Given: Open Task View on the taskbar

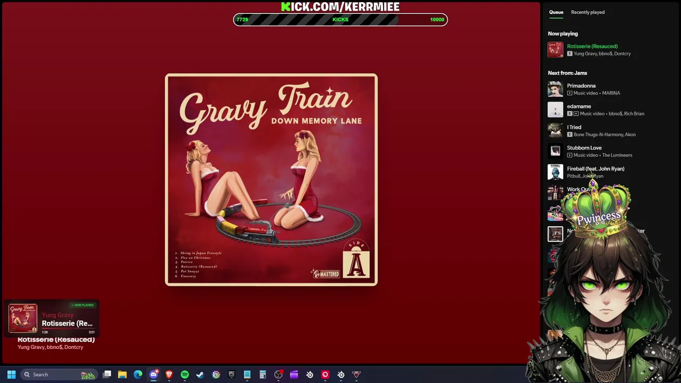Looking at the screenshot, I should tap(107, 374).
